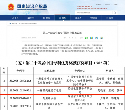
Task: Share to Weibo icon
Action: tap(101, 38)
